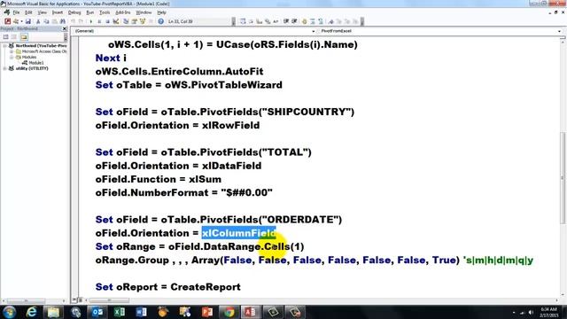The width and height of the screenshot is (567, 319).
Task: Click the Outdent toolbar icon
Action: [294, 21]
